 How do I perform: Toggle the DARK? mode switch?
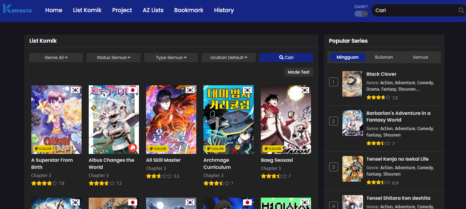(x=361, y=14)
